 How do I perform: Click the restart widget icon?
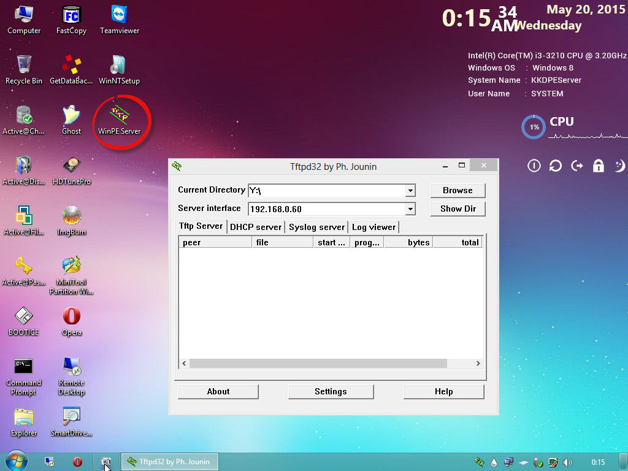[x=556, y=166]
